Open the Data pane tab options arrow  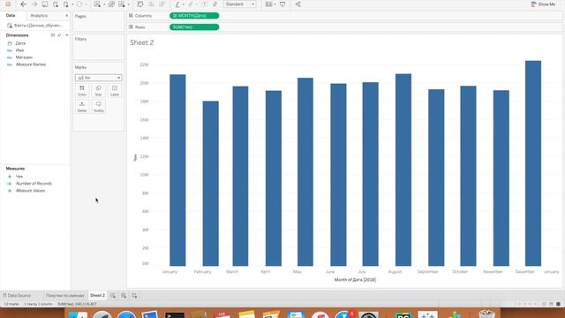67,16
